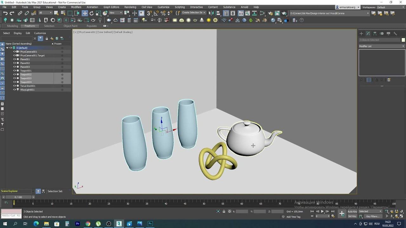Activate the Select Object tool
This screenshot has height=228, width=406.
click(56, 13)
